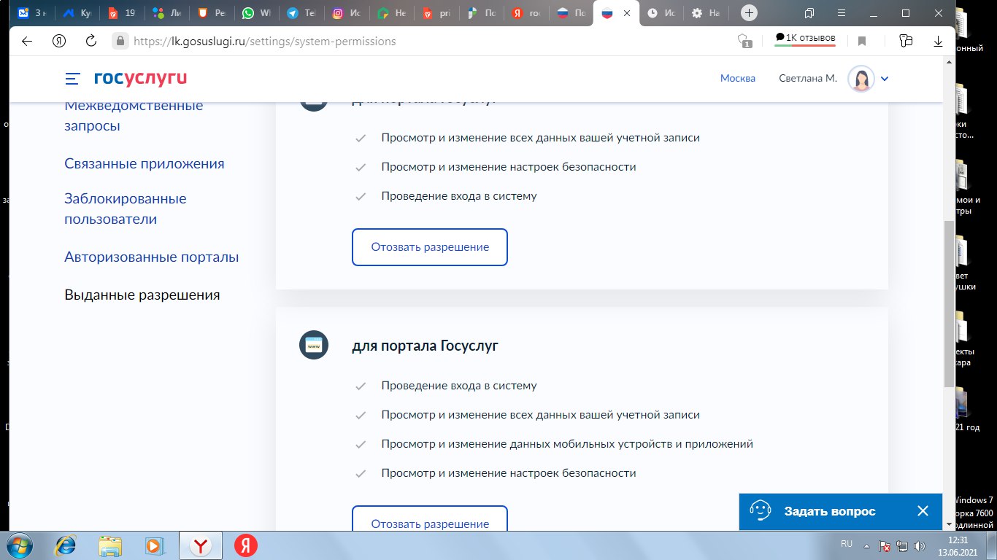Go back with browser back arrow
Screen dimensions: 997x560
(27, 42)
